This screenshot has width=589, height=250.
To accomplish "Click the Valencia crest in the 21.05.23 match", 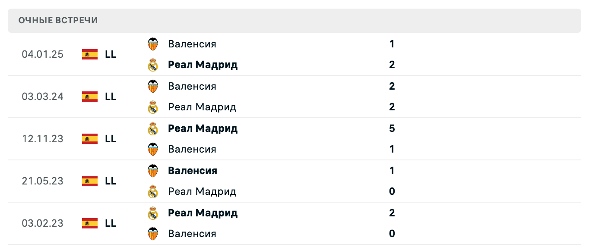I will (x=153, y=170).
